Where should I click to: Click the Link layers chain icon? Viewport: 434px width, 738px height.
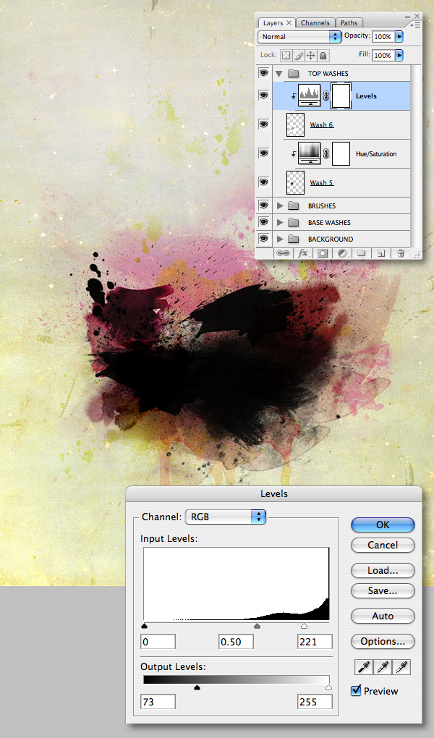[283, 253]
